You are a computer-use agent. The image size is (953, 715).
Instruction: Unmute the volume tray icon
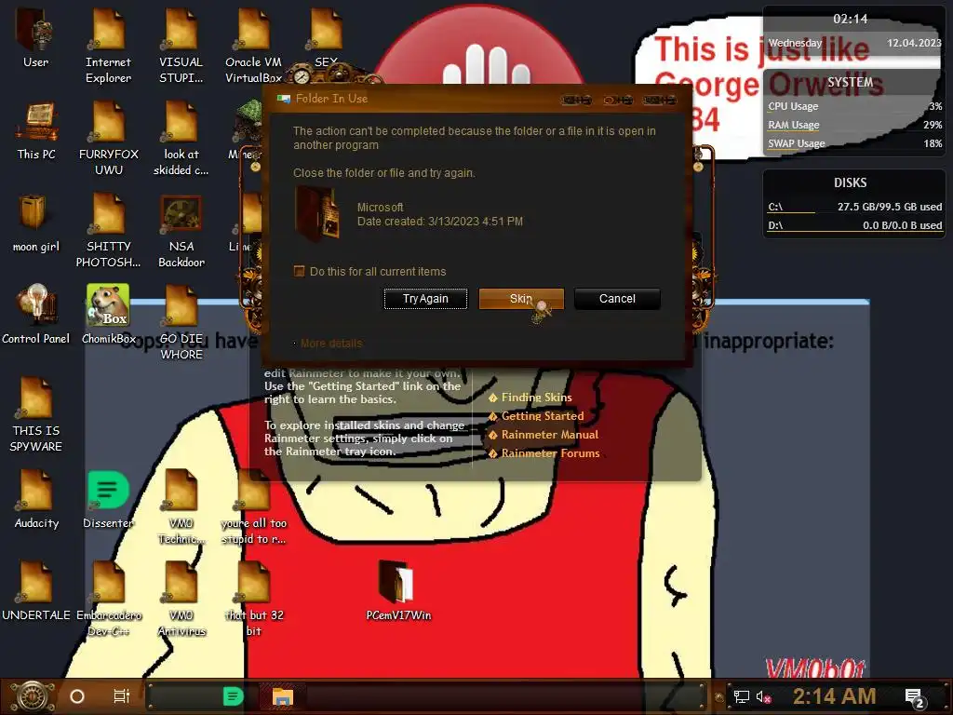[763, 696]
